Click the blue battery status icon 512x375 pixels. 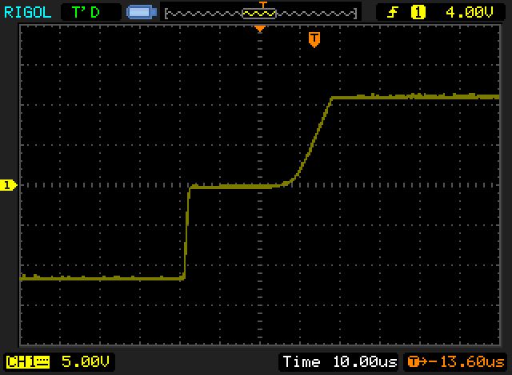(142, 13)
